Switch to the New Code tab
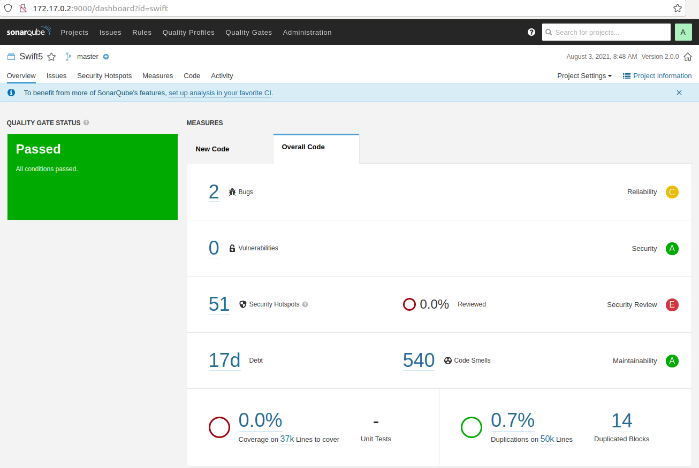 coord(212,149)
